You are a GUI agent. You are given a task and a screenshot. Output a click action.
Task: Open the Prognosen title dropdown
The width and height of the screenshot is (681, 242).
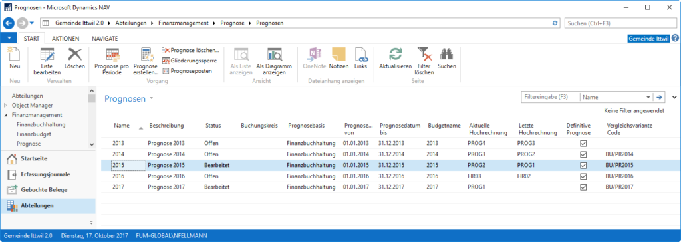[x=152, y=99]
